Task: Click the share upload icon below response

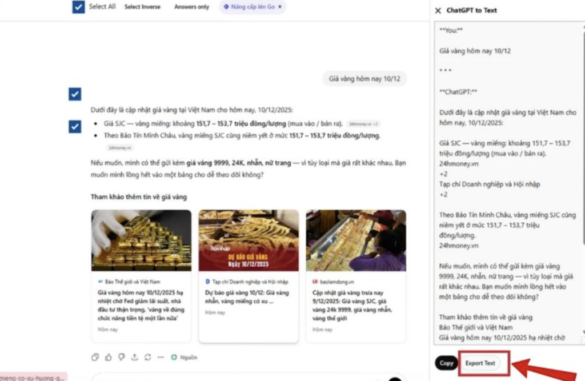Action: pyautogui.click(x=135, y=357)
